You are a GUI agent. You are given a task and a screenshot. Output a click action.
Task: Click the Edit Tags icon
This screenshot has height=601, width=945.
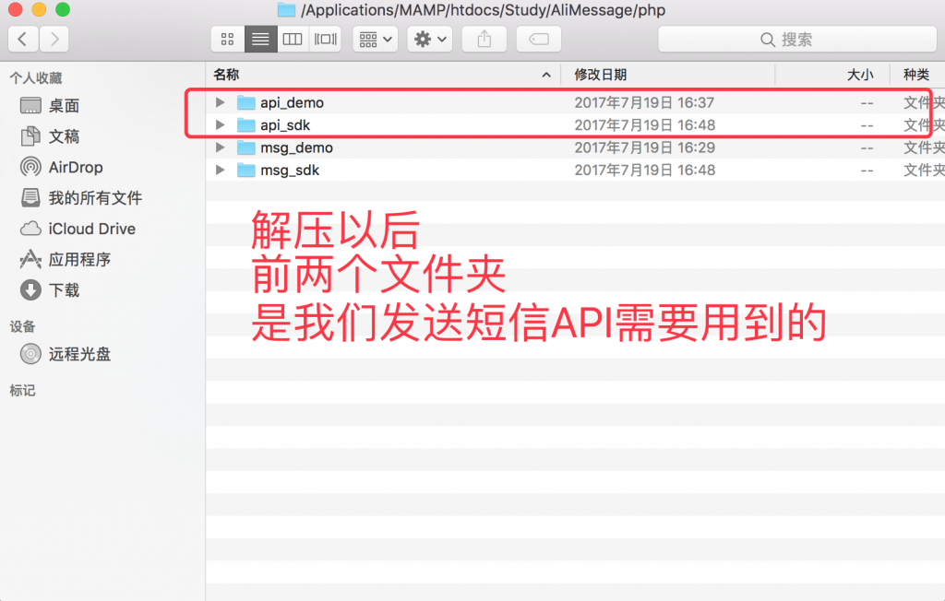[x=539, y=39]
